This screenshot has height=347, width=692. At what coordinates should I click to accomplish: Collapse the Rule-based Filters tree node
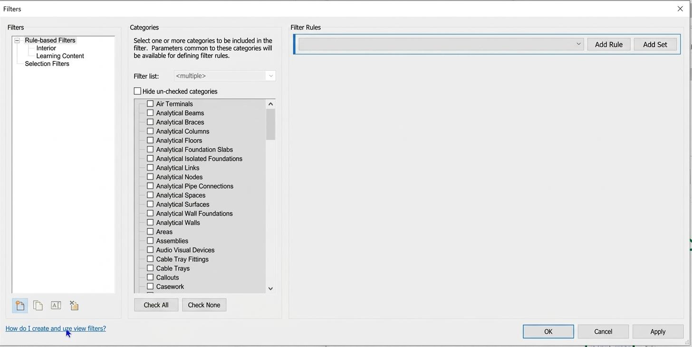(17, 40)
